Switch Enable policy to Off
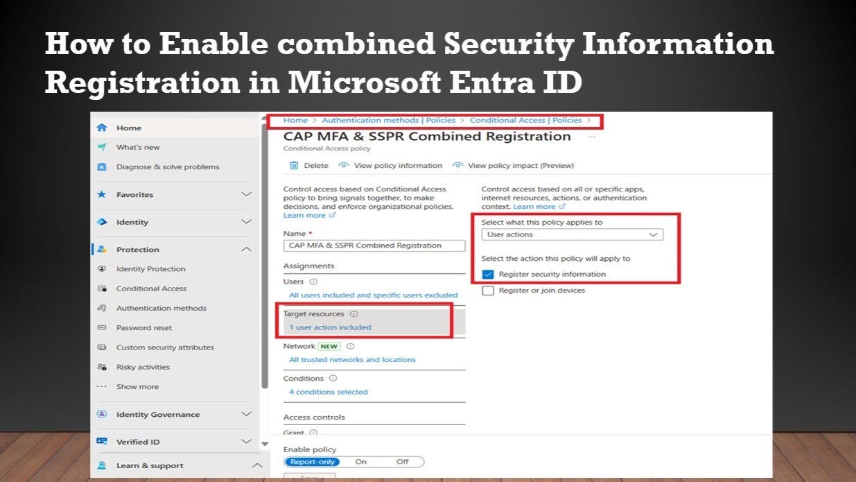Image resolution: width=856 pixels, height=482 pixels. pos(402,461)
